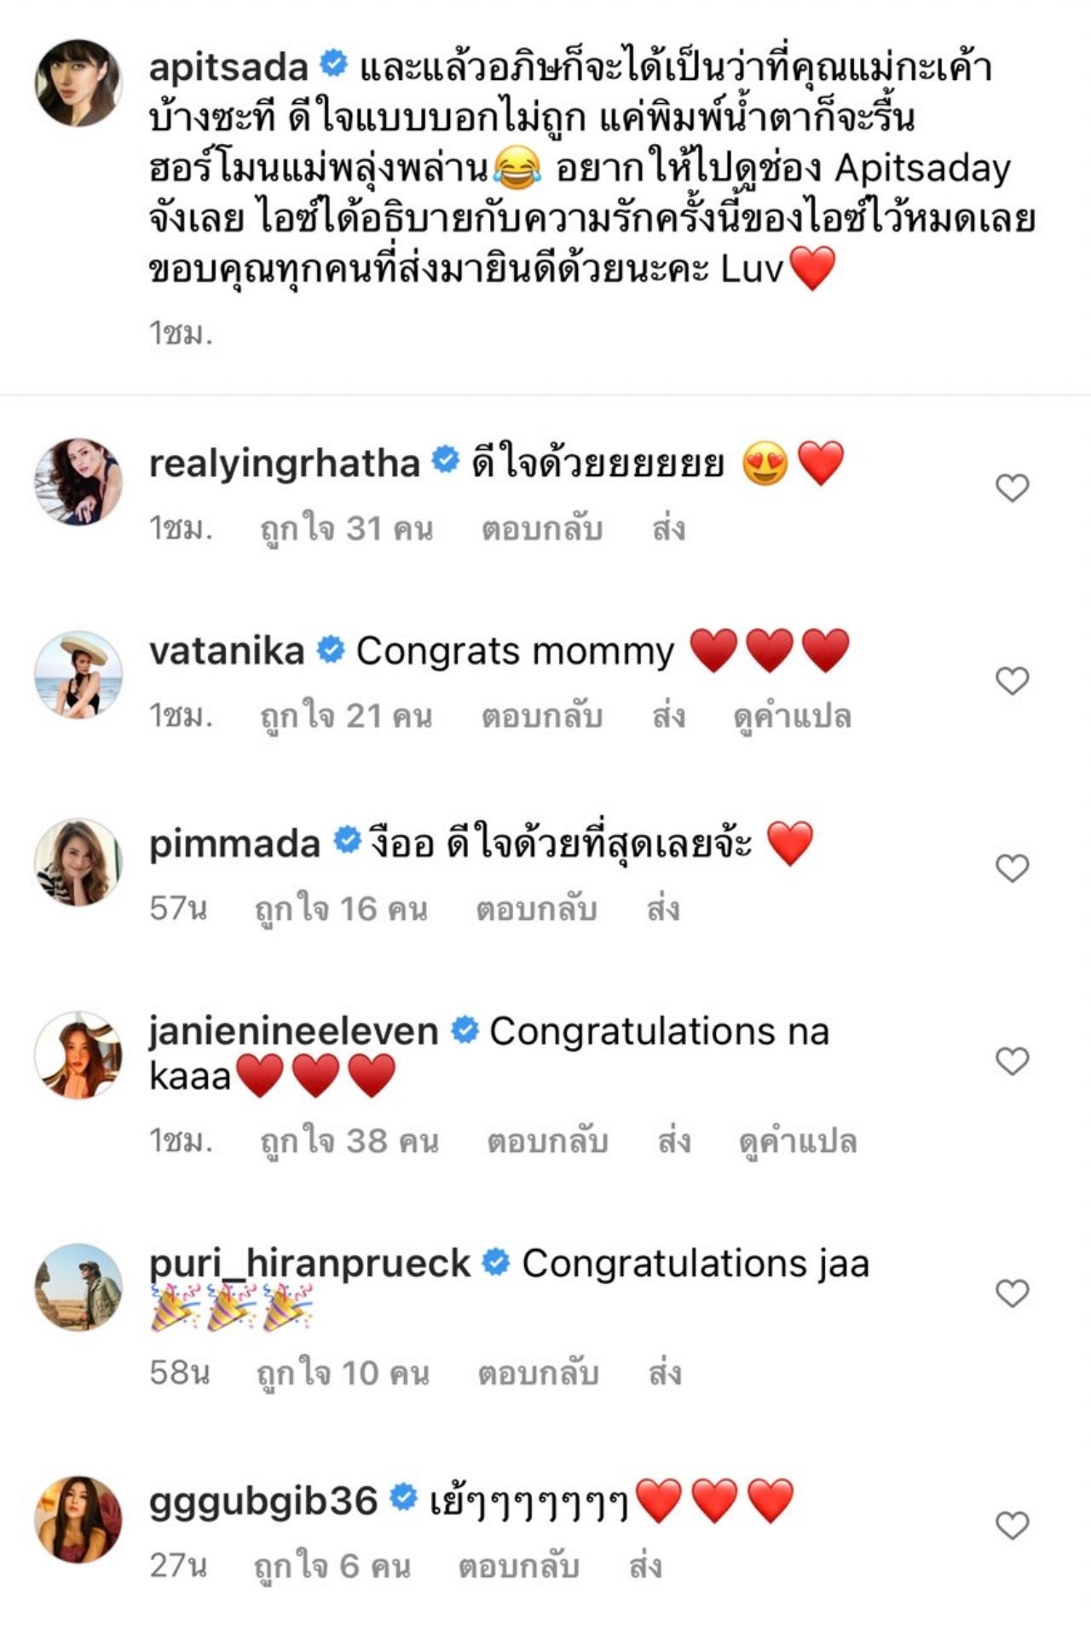Send pimmada's comment
Image resolution: width=1091 pixels, height=1630 pixels.
click(x=663, y=910)
